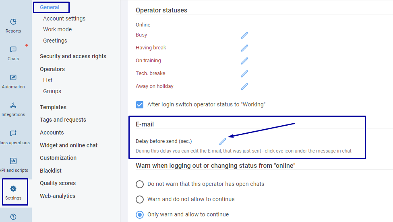Image resolution: width=393 pixels, height=222 pixels.
Task: Open Security and access rights menu
Action: pyautogui.click(x=73, y=56)
